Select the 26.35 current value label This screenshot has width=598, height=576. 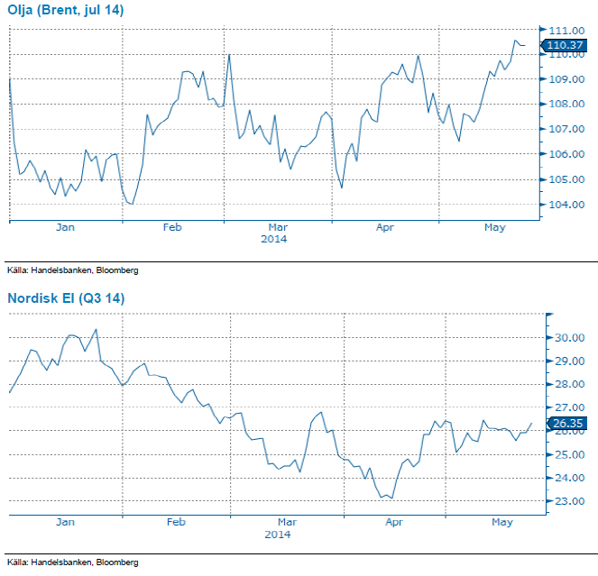(x=568, y=423)
